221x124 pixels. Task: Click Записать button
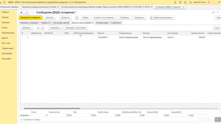tap(50, 18)
